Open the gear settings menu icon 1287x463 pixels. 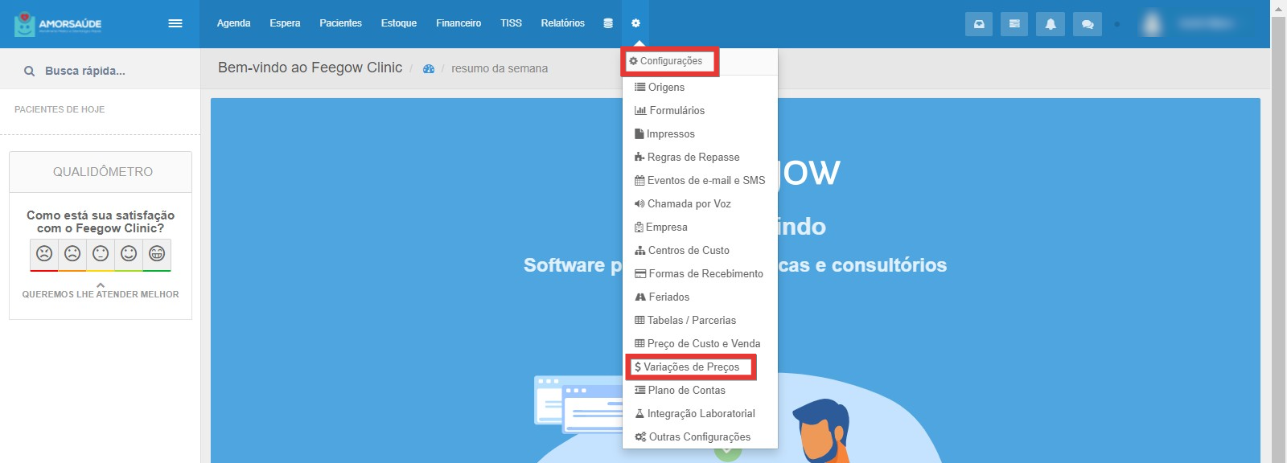coord(635,23)
